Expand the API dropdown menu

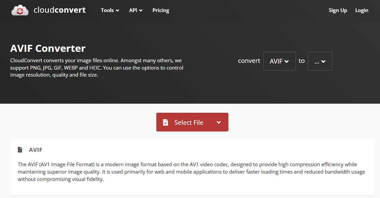pyautogui.click(x=135, y=10)
